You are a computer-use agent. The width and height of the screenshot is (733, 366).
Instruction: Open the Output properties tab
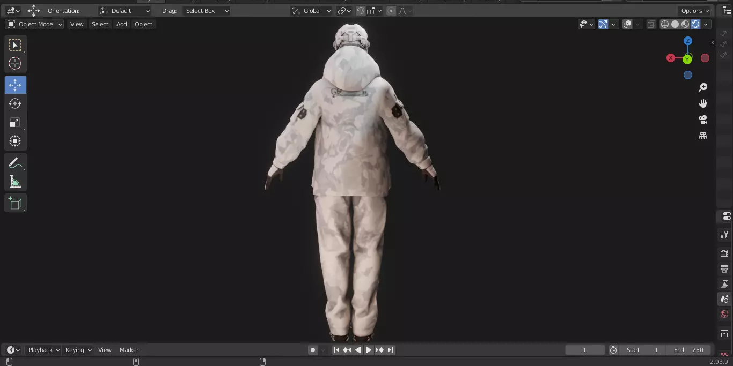point(724,268)
